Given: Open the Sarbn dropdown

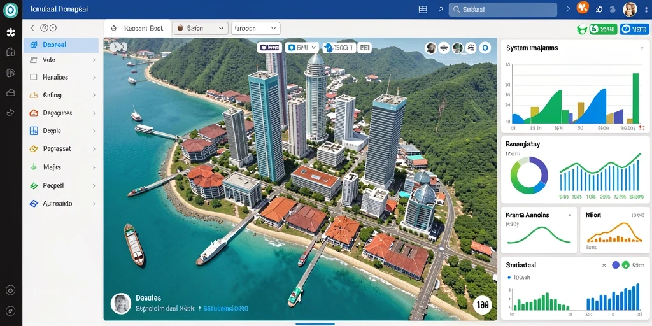Looking at the screenshot, I should pos(200,28).
